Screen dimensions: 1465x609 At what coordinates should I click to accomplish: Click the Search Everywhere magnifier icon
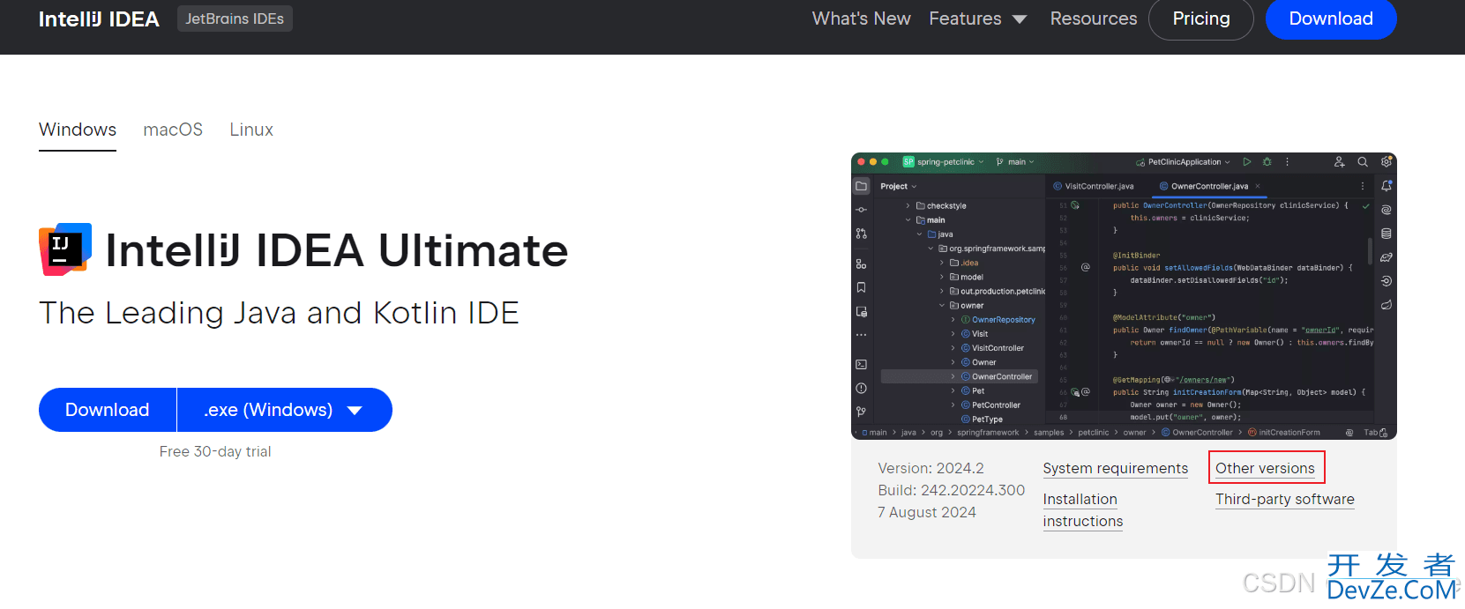point(1363,162)
